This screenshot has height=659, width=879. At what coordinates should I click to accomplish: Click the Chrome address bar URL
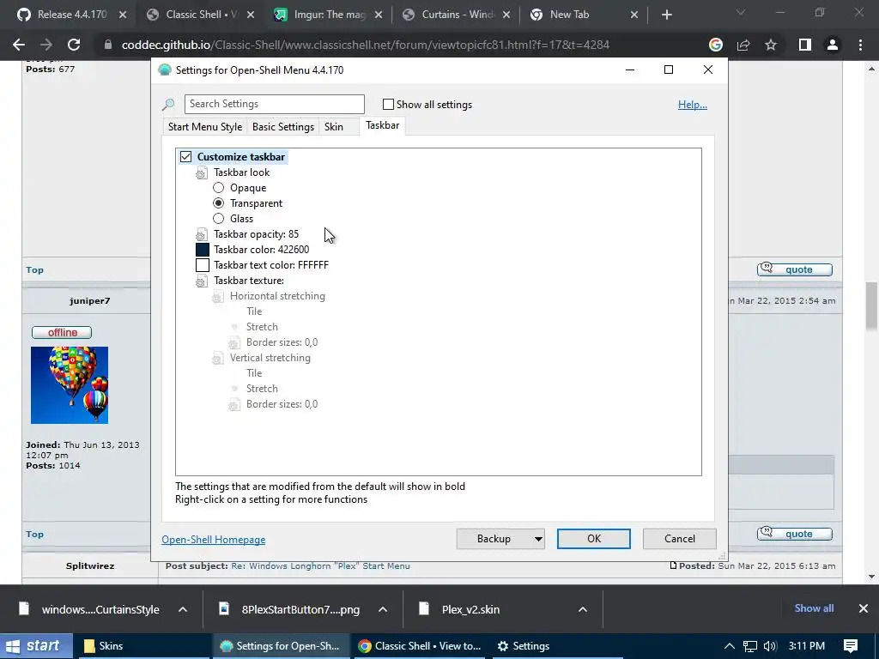365,45
